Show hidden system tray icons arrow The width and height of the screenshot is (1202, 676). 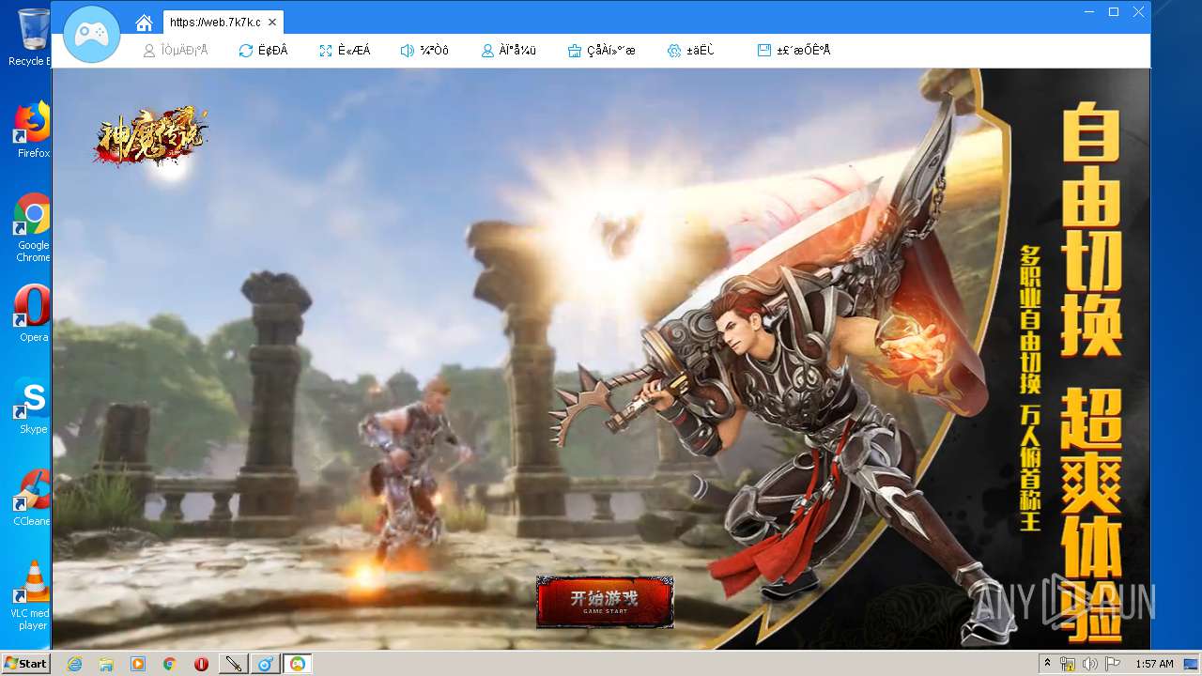[1047, 664]
